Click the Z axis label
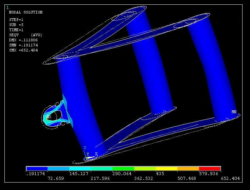Image resolution: width=250 pixels, height=190 pixels. [85, 148]
